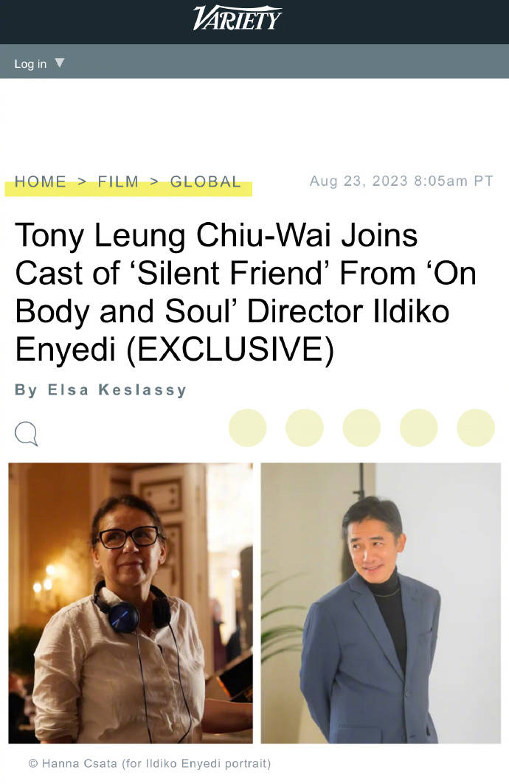Click the Variety logo in header
This screenshot has width=509, height=784.
coord(238,18)
